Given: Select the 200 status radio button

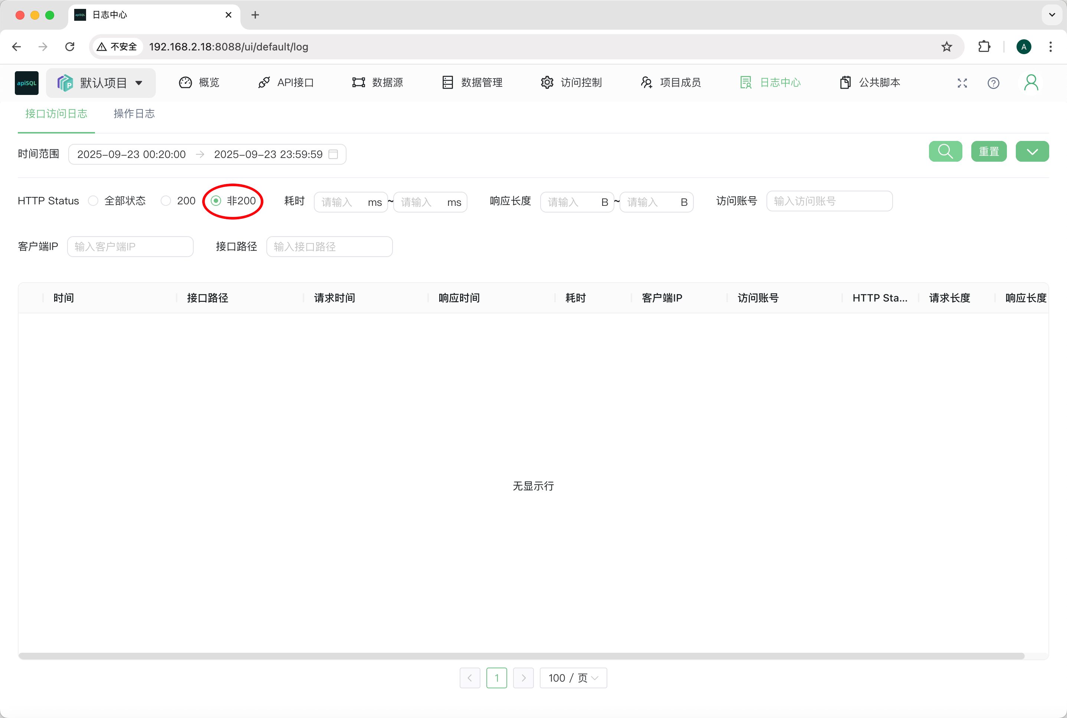Looking at the screenshot, I should coord(166,201).
